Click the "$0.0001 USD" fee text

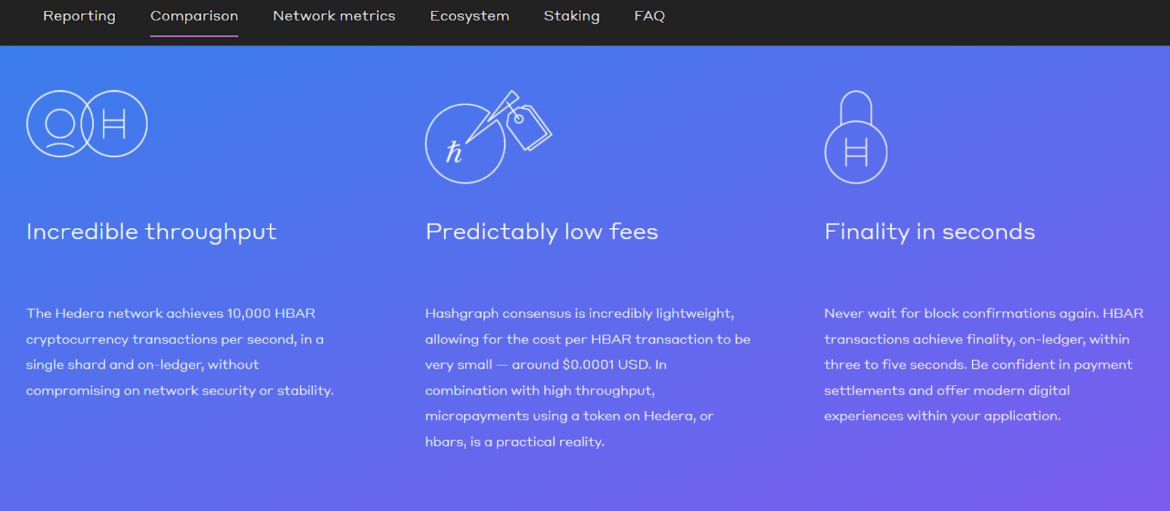(x=606, y=365)
